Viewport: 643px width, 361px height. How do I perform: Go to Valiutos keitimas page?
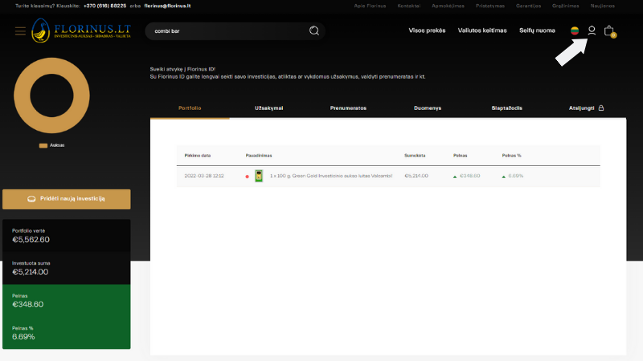(x=482, y=30)
